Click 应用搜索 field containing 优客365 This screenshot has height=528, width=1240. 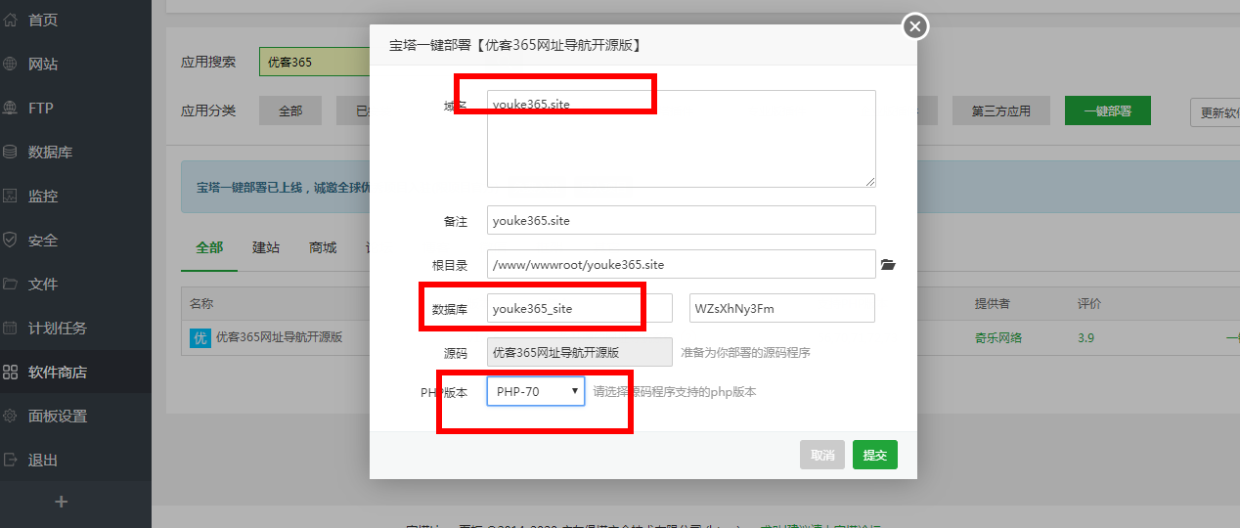point(314,62)
